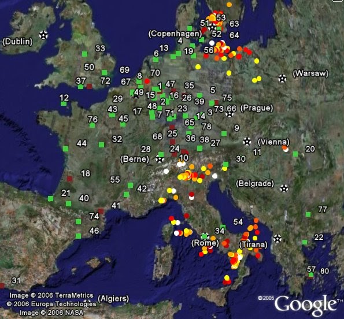The width and height of the screenshot is (344, 319).
Task: Select the Prague capital star marker
Action: point(230,114)
